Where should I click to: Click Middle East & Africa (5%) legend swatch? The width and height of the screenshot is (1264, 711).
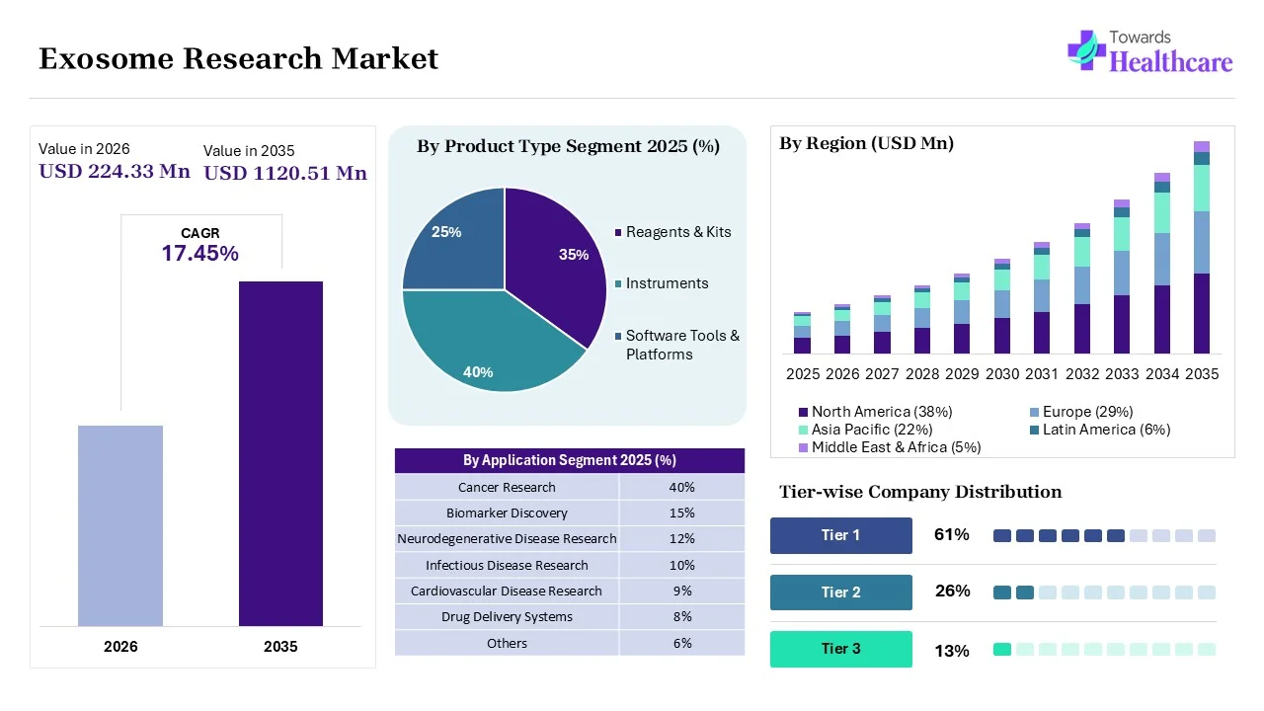(x=803, y=447)
